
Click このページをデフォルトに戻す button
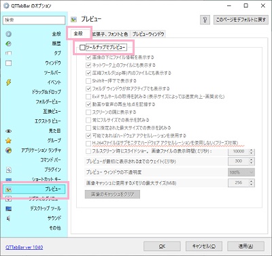(x=241, y=20)
